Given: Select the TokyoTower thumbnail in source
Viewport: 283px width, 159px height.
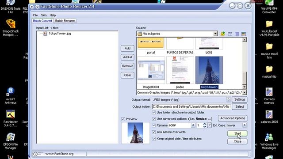Looking at the screenshot, I should (x=209, y=70).
